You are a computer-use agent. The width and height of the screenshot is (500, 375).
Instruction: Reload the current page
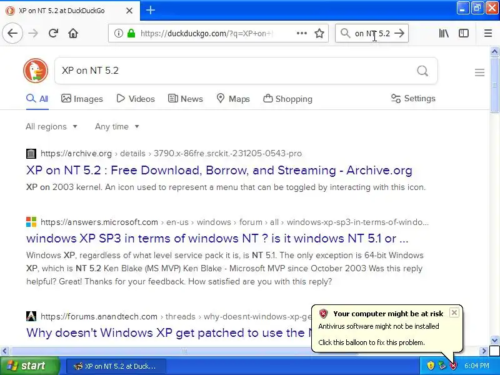[53, 33]
